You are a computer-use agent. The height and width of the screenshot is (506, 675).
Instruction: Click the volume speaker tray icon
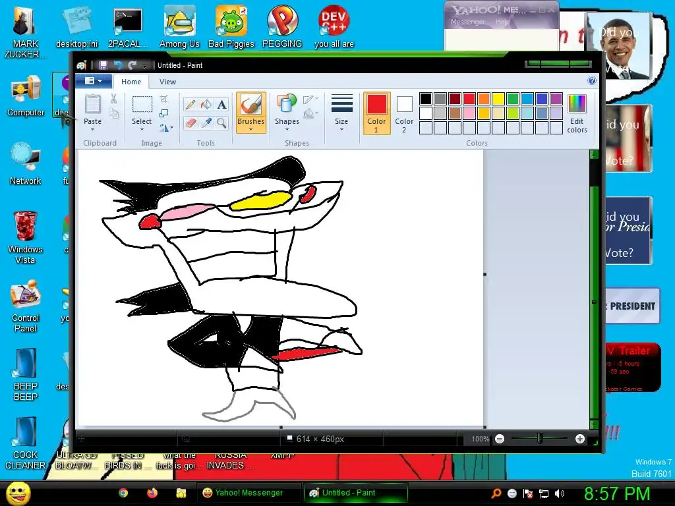point(560,493)
